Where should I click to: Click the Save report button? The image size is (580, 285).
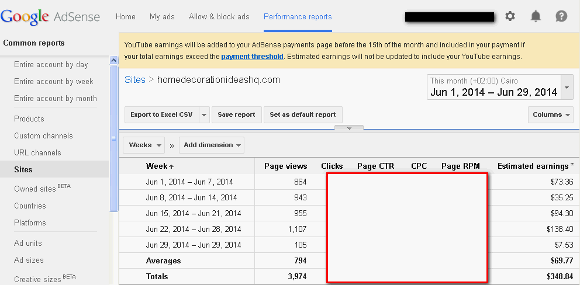[x=236, y=115]
